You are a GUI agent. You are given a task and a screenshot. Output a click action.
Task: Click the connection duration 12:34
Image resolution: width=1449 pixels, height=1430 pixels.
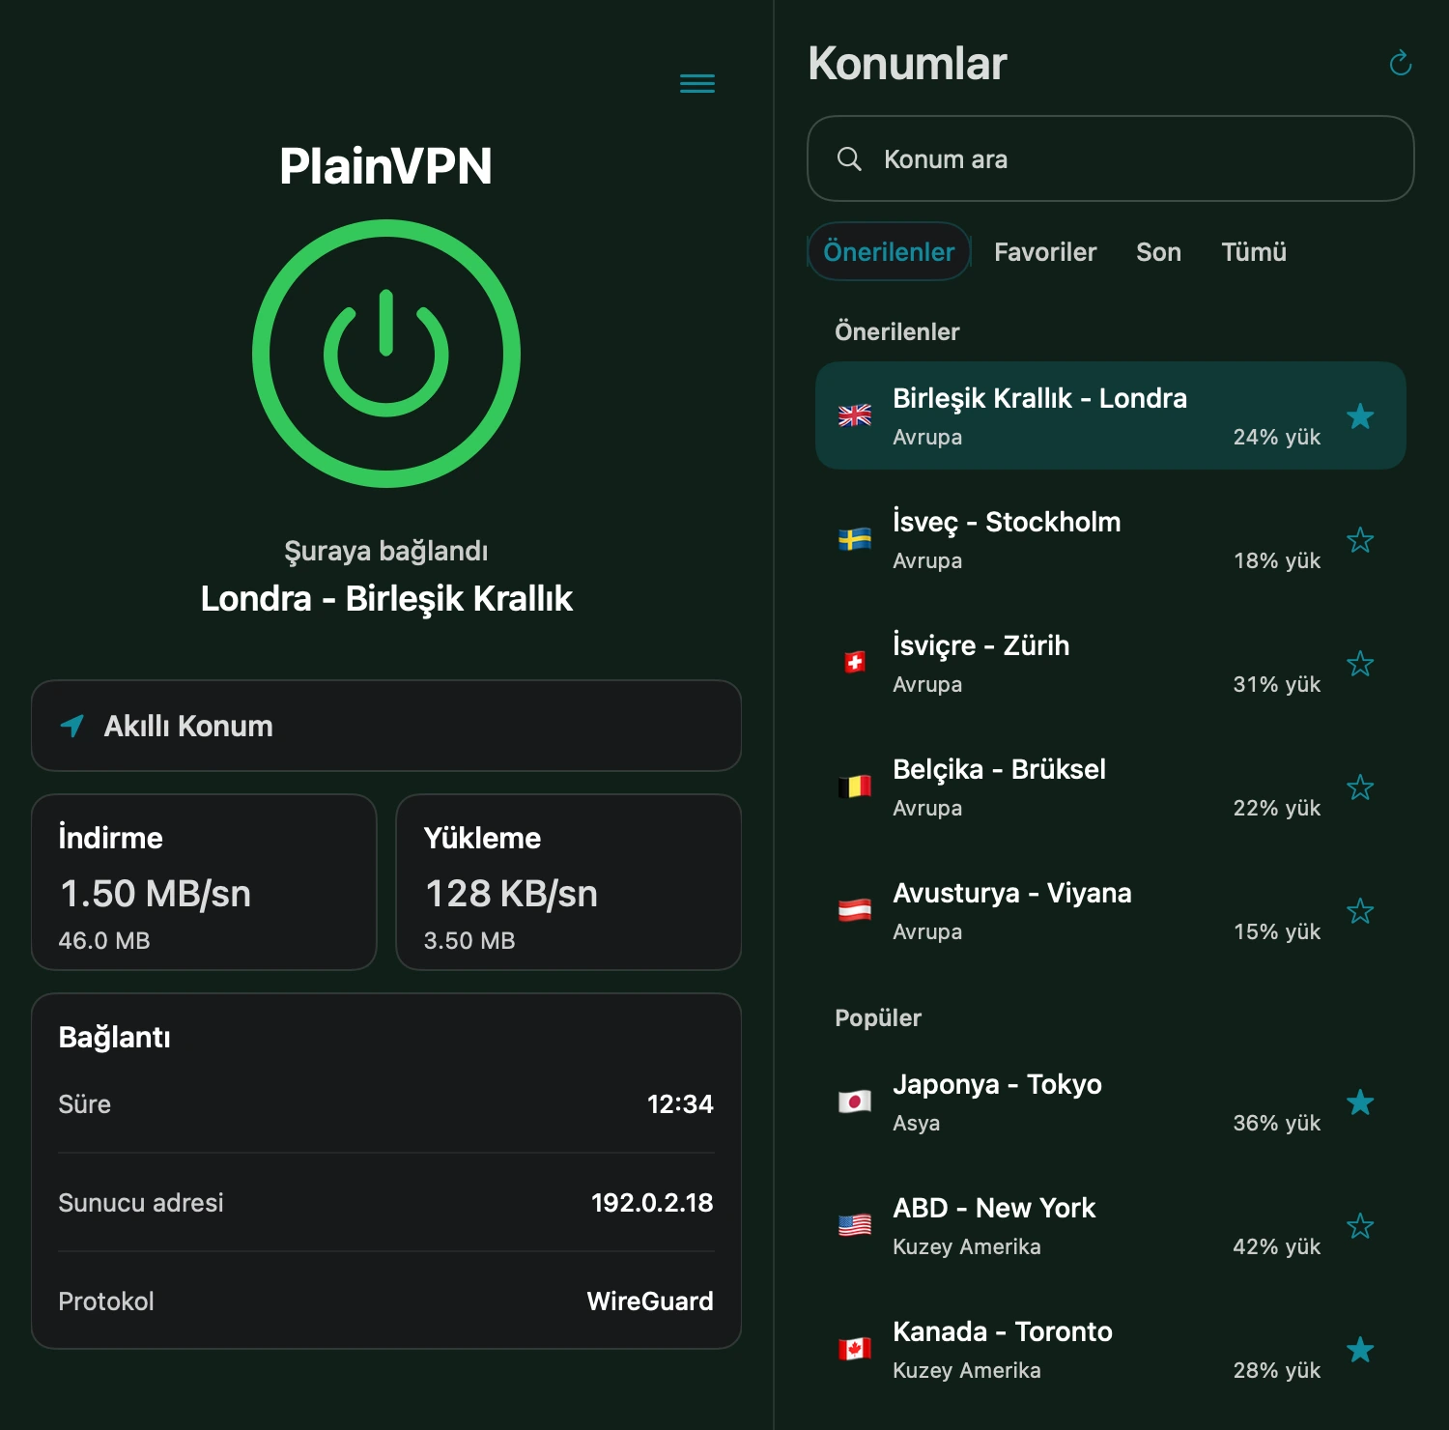coord(680,1103)
